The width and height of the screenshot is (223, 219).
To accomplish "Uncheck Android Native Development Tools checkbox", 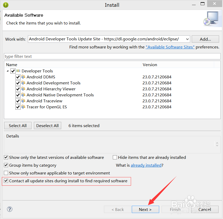I will tap(18, 95).
